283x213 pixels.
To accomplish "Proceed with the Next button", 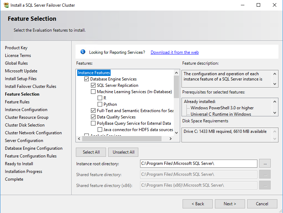I will tap(230, 204).
